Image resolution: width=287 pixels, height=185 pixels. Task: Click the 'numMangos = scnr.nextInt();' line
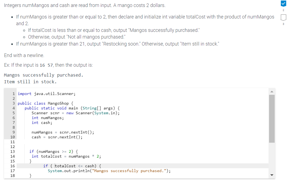(63, 132)
